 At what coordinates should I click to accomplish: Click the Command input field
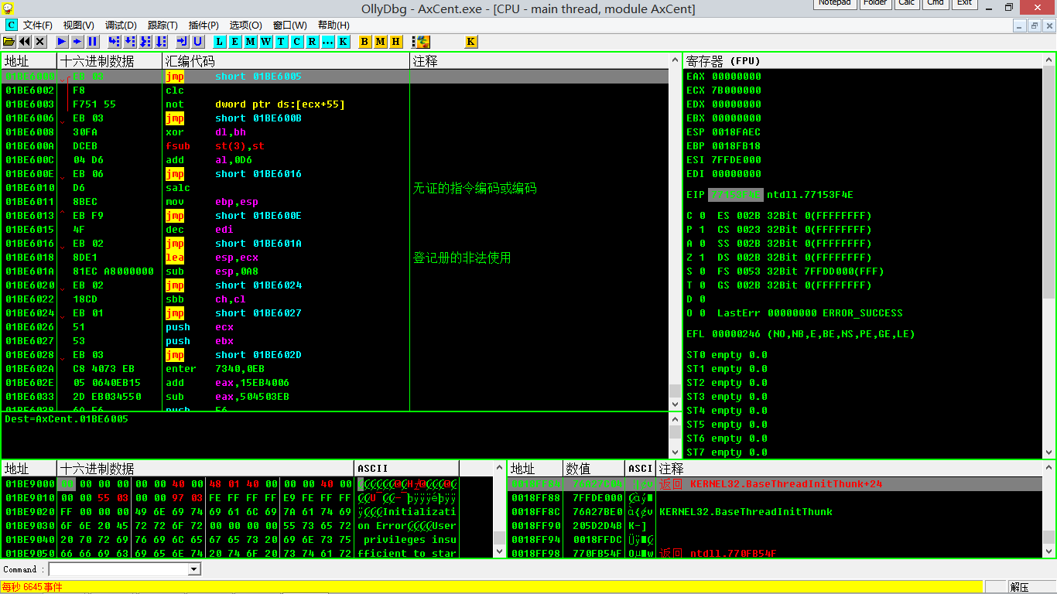coord(118,569)
